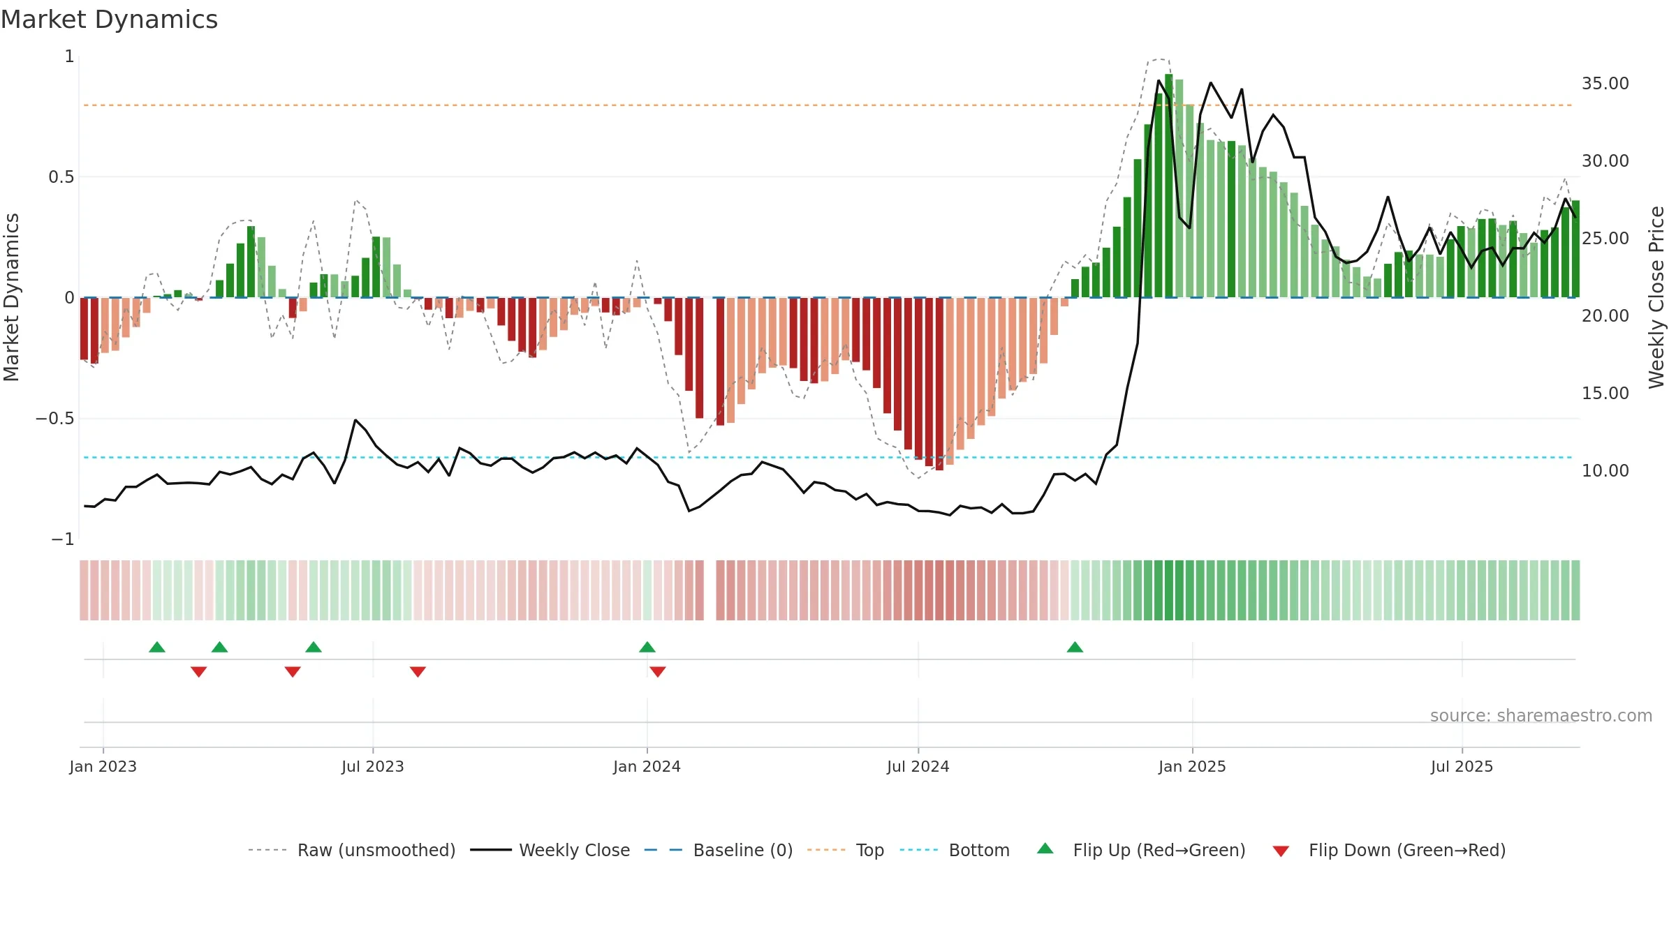
Task: Click the source: sharemaestro.com text
Action: tap(1541, 715)
